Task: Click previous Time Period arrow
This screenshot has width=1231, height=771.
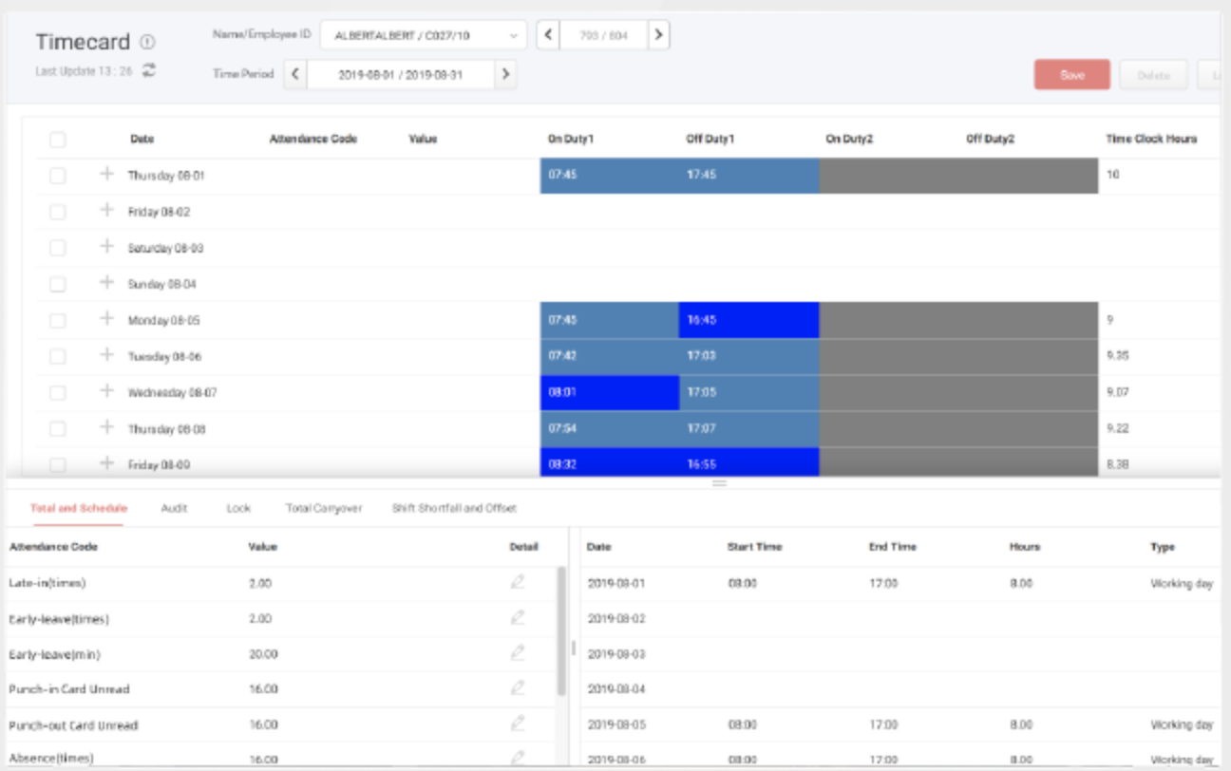Action: tap(294, 74)
